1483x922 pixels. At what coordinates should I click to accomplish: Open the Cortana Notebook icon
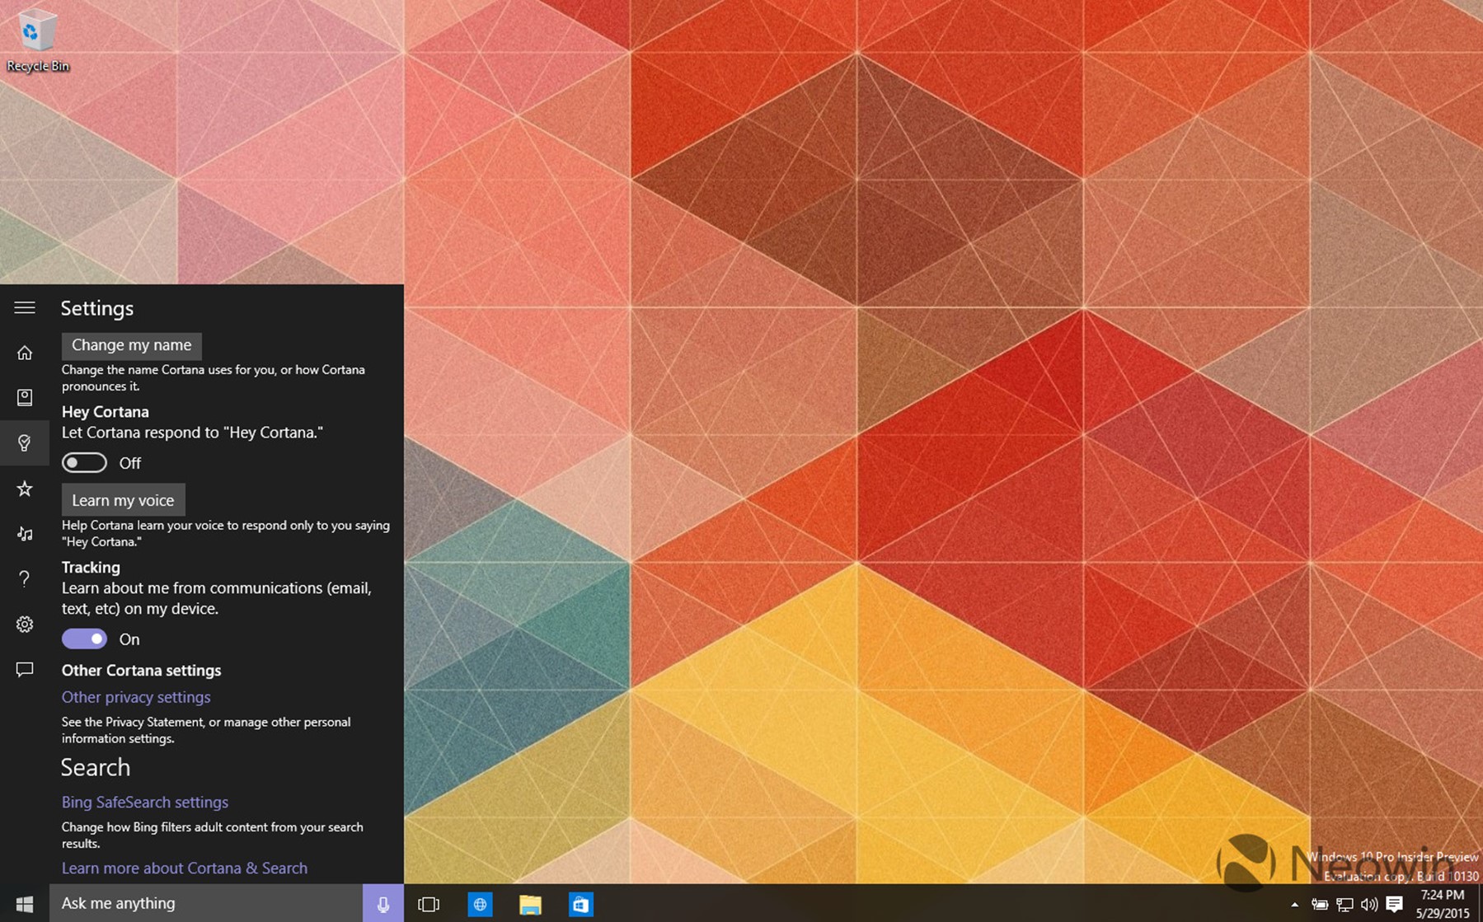(25, 397)
